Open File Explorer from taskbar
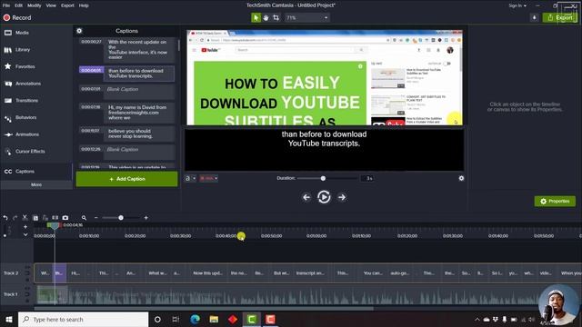Image resolution: width=582 pixels, height=327 pixels. point(214,319)
